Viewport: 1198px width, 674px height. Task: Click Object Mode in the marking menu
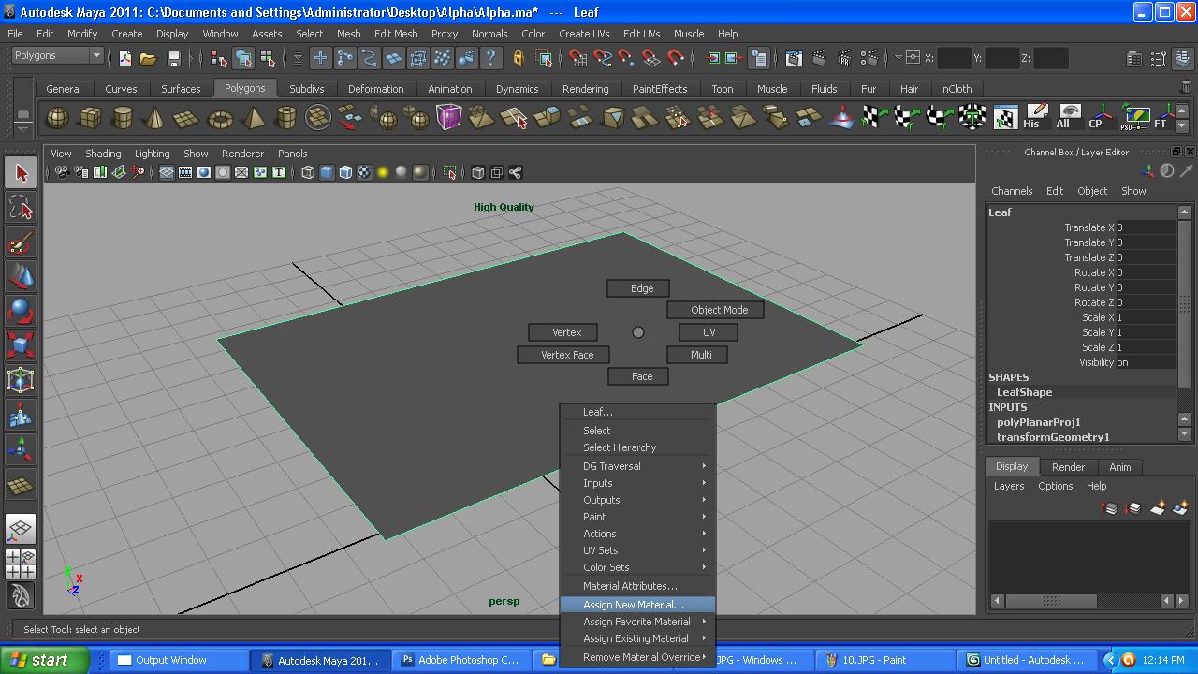[715, 309]
